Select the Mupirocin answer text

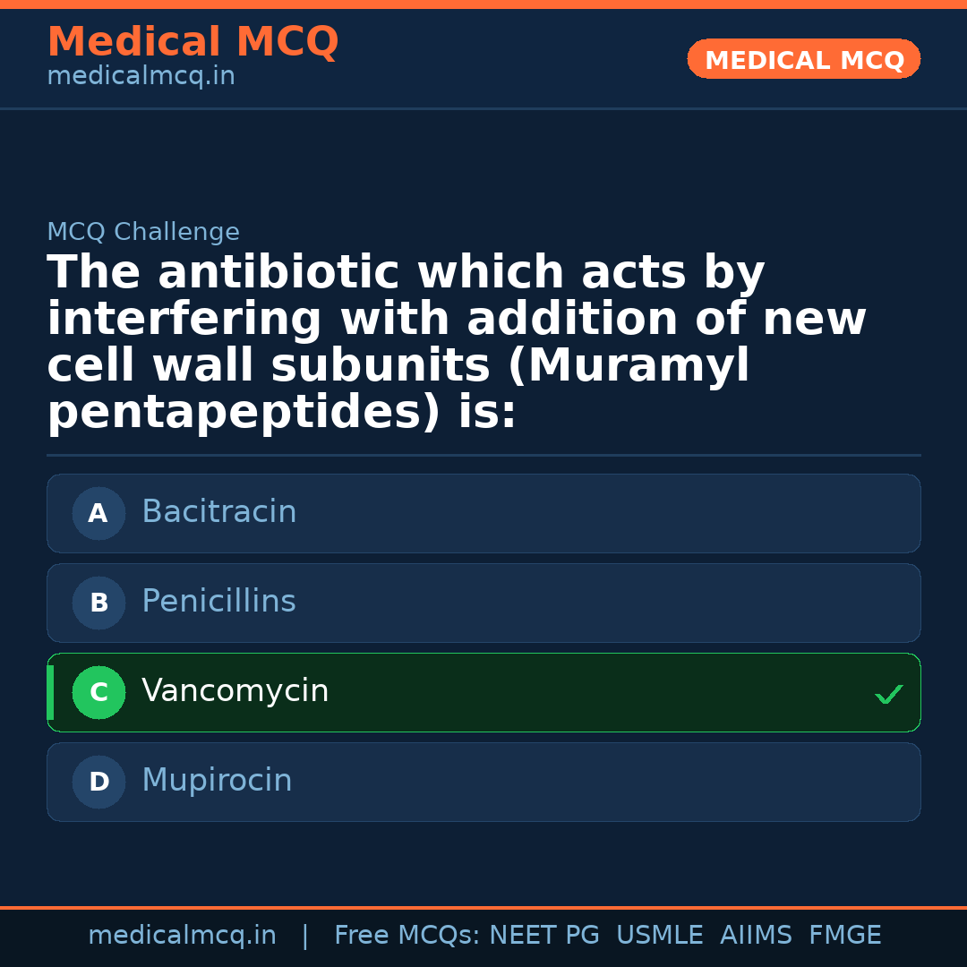[217, 781]
